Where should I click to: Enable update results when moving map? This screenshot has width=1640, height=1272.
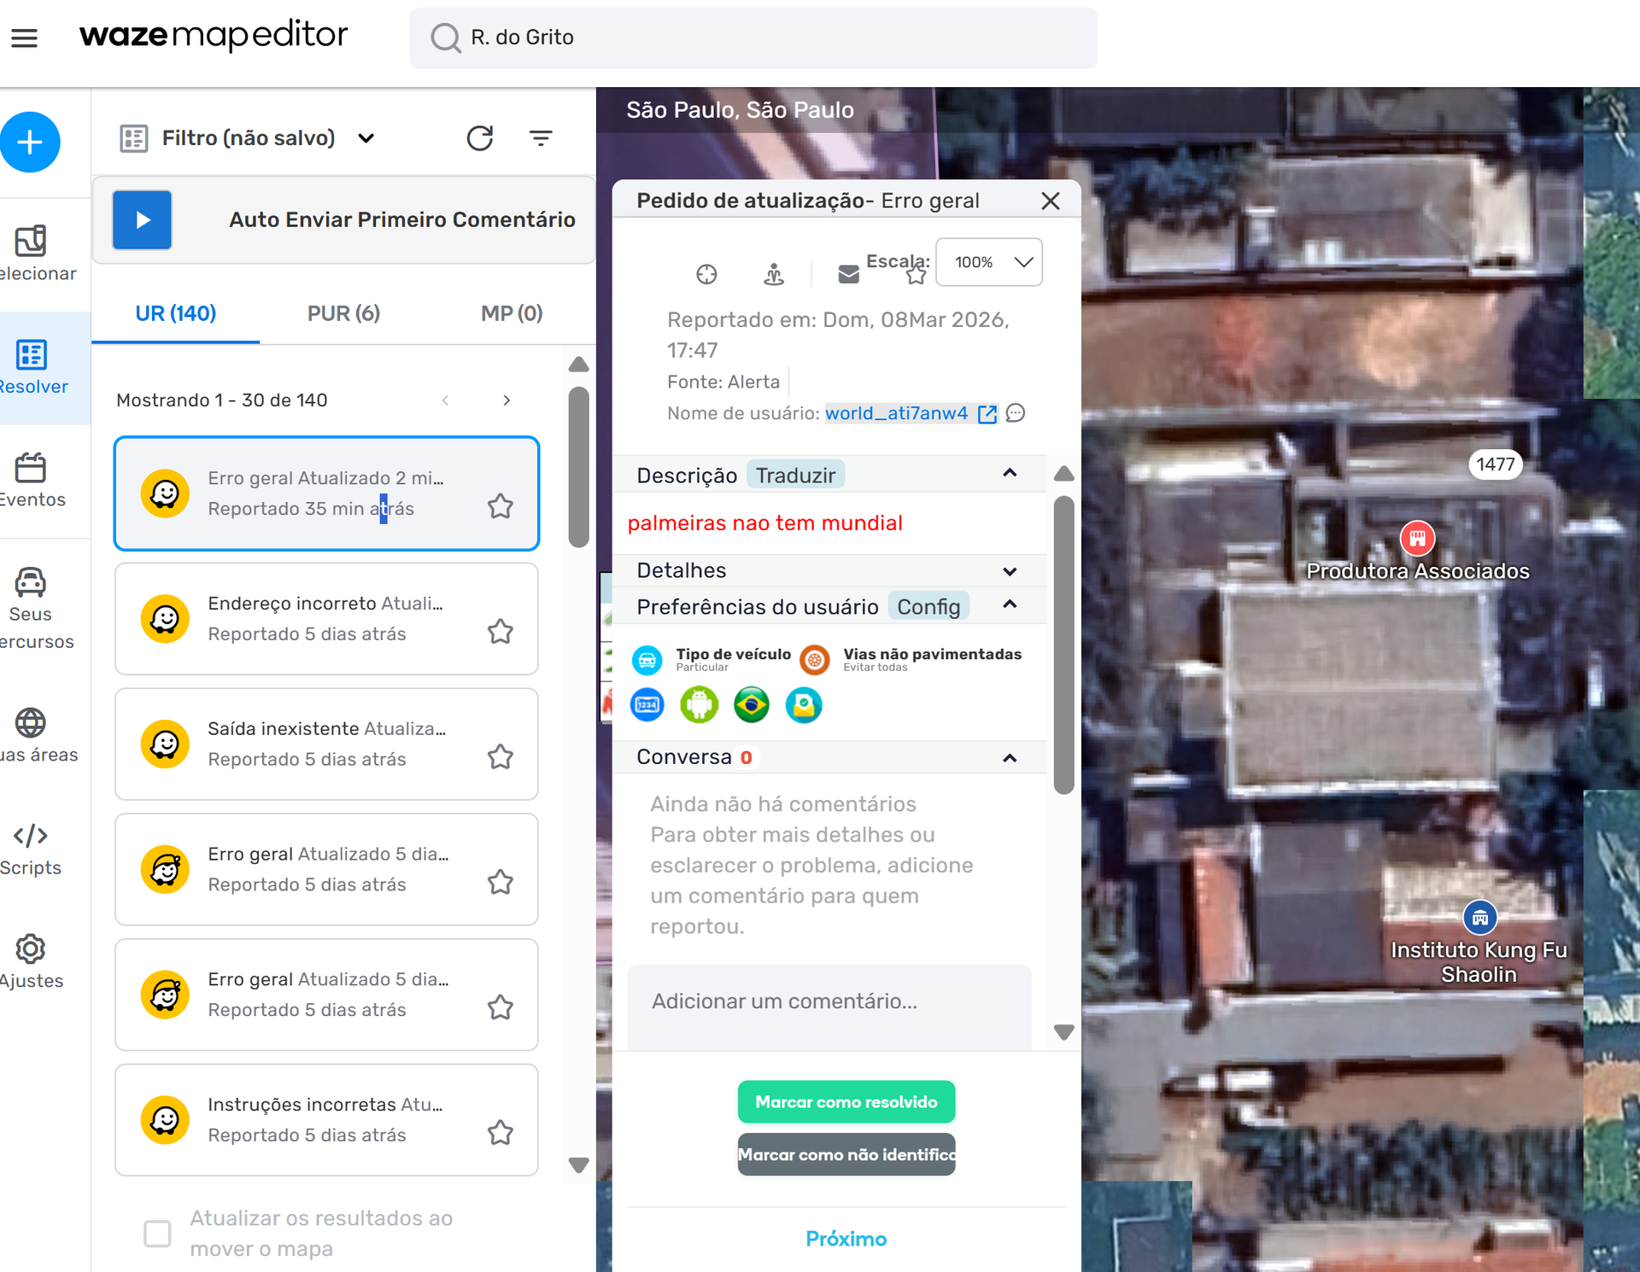pos(157,1233)
